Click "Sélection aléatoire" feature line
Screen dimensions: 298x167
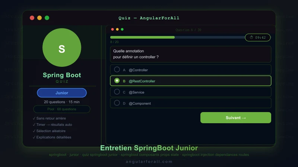click(49, 131)
